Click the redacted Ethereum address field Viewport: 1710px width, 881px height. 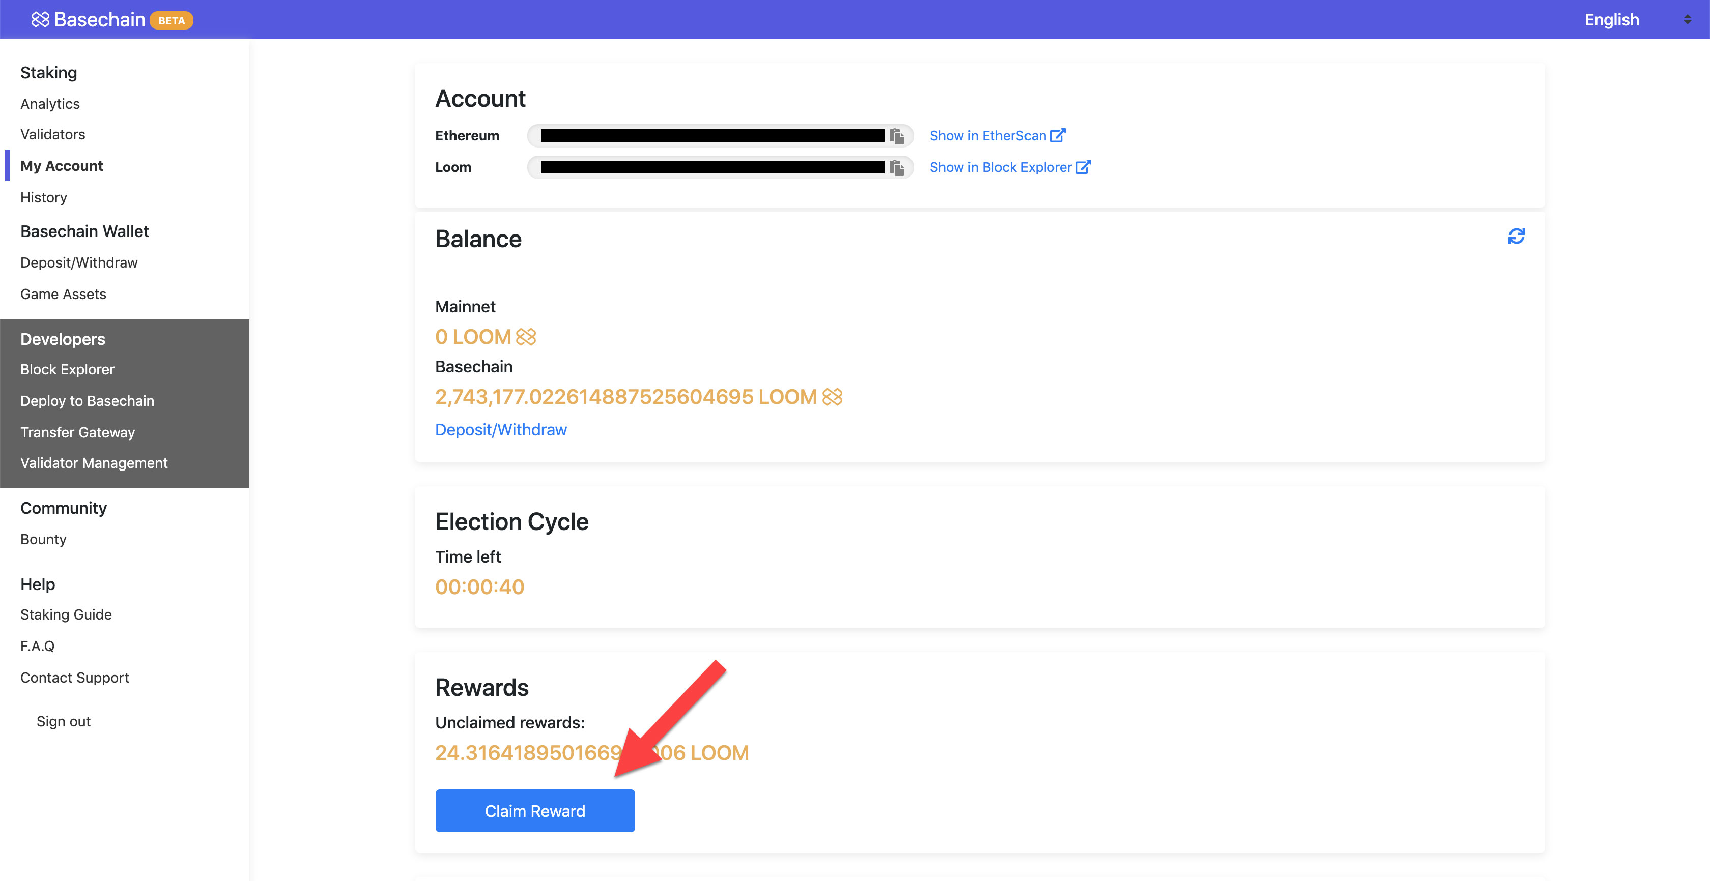coord(711,136)
